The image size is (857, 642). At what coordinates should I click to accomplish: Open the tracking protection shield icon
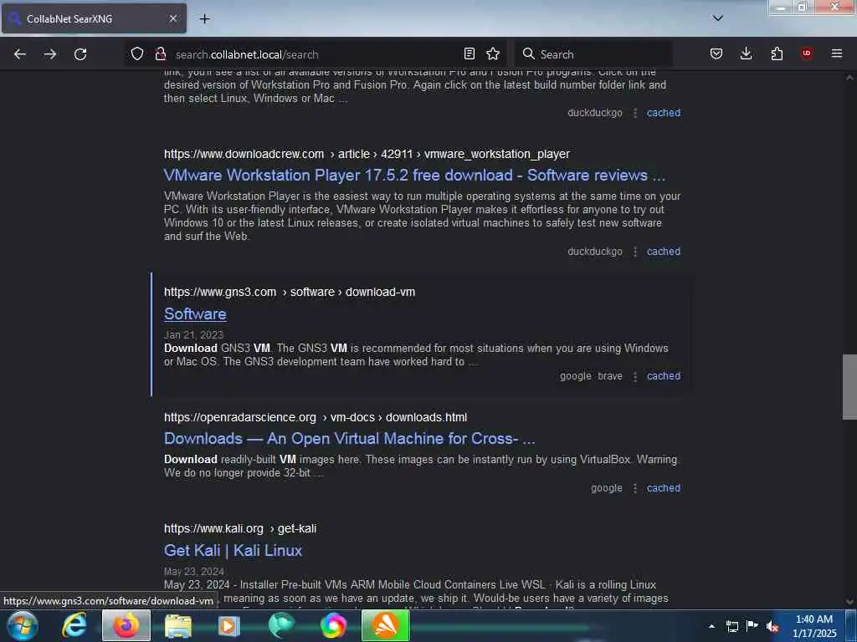click(137, 53)
